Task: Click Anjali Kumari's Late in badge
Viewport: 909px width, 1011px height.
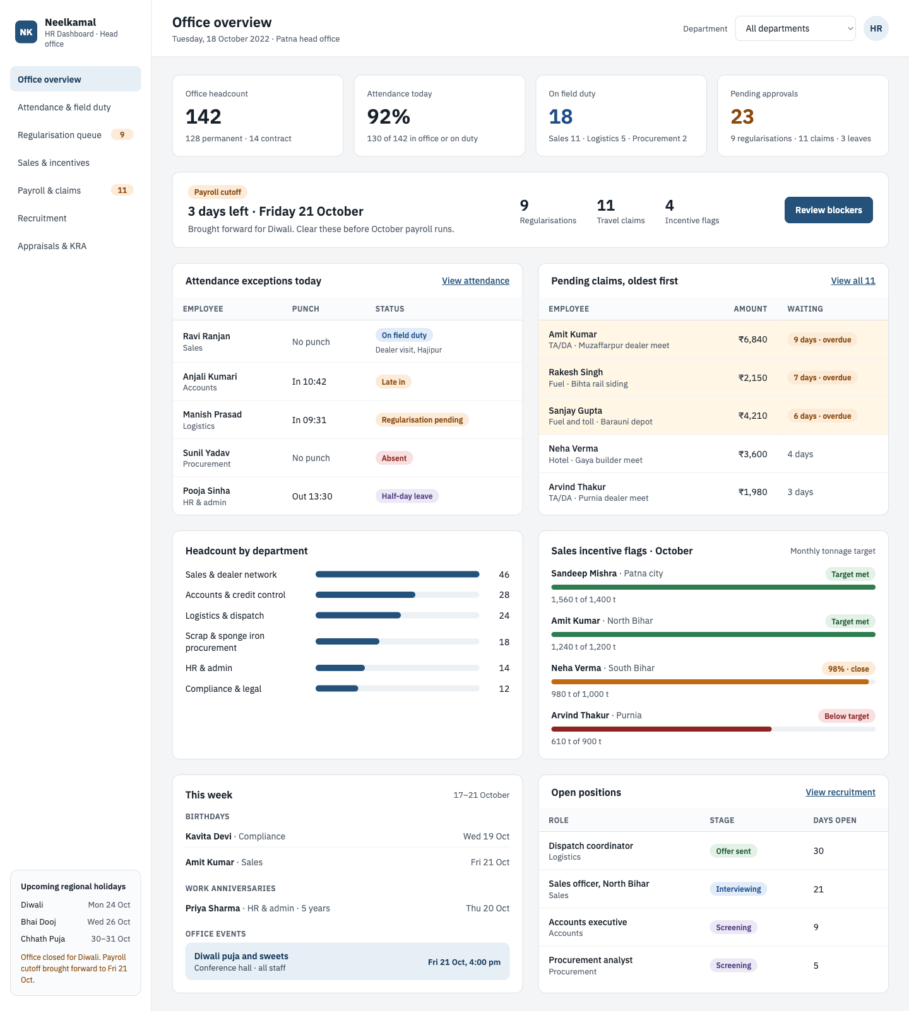Action: 393,382
